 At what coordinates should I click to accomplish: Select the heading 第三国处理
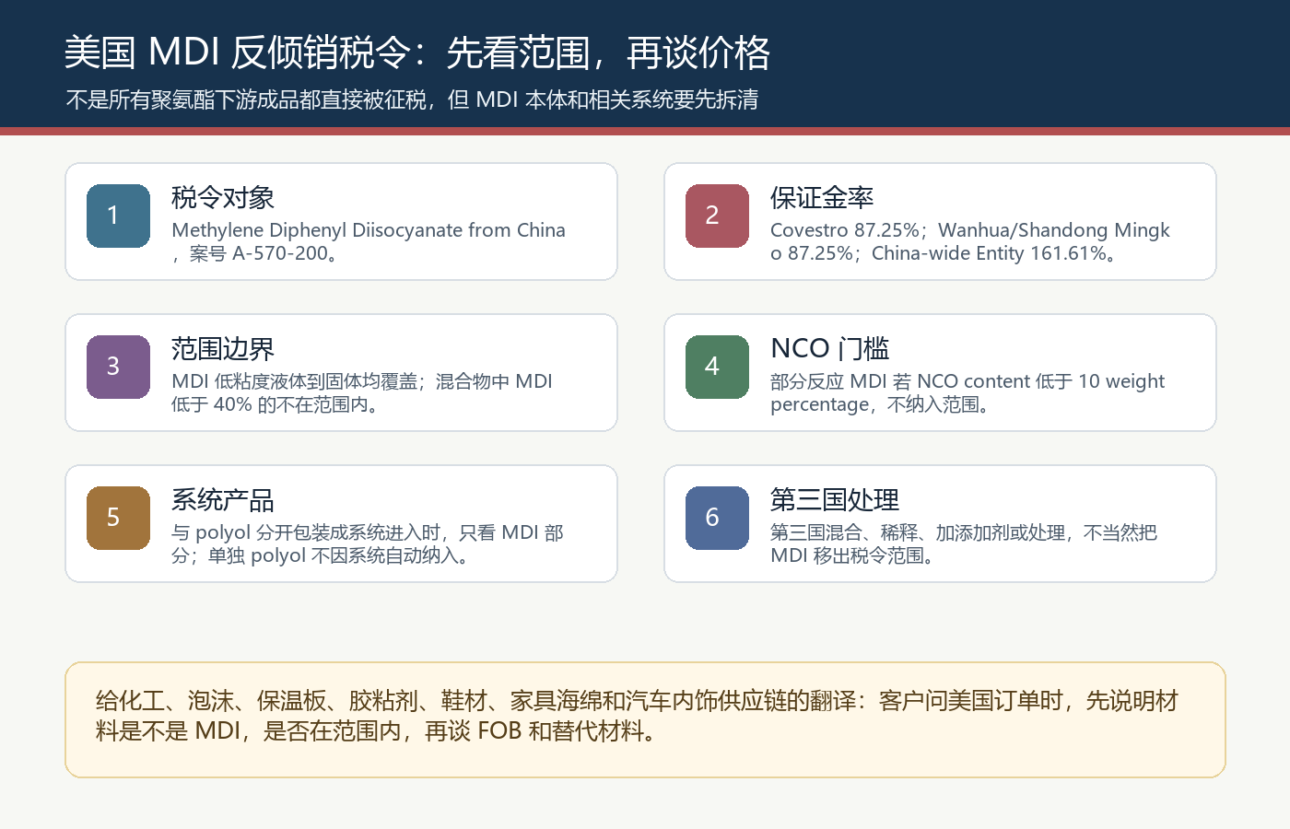click(x=835, y=499)
